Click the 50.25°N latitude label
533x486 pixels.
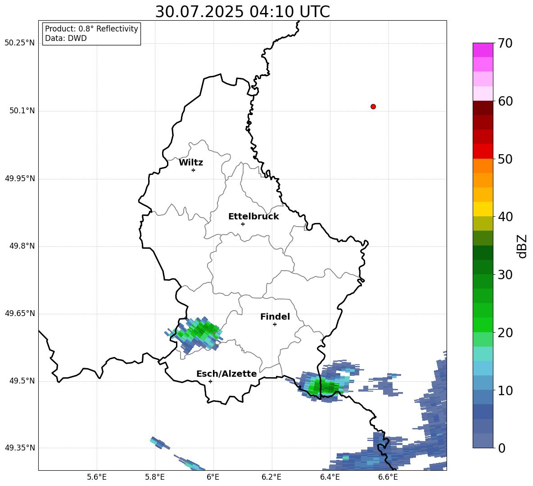pyautogui.click(x=20, y=43)
